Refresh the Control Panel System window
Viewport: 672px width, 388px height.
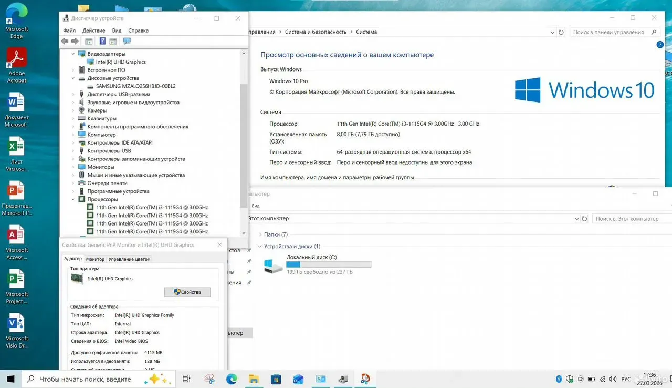[561, 32]
